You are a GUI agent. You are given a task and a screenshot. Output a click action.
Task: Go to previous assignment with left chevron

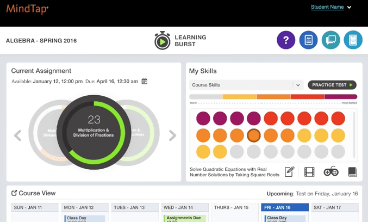coord(18,135)
